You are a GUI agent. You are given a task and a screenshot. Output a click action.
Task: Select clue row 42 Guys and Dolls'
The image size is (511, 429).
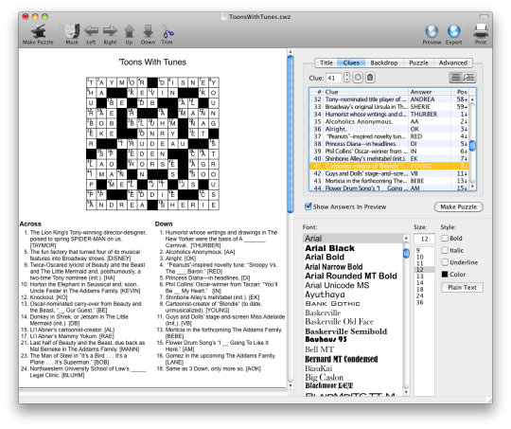click(x=389, y=173)
